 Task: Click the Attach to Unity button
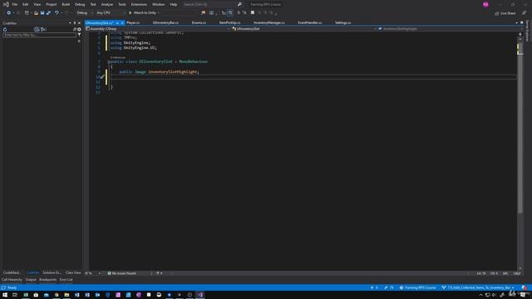pyautogui.click(x=142, y=13)
